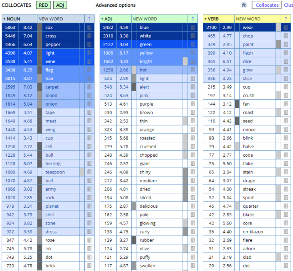Click the ADJ part-of-speech button

tap(60, 5)
